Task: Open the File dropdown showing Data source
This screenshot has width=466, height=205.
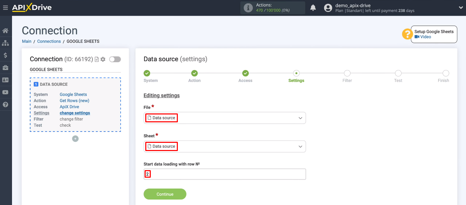Action: [225, 118]
